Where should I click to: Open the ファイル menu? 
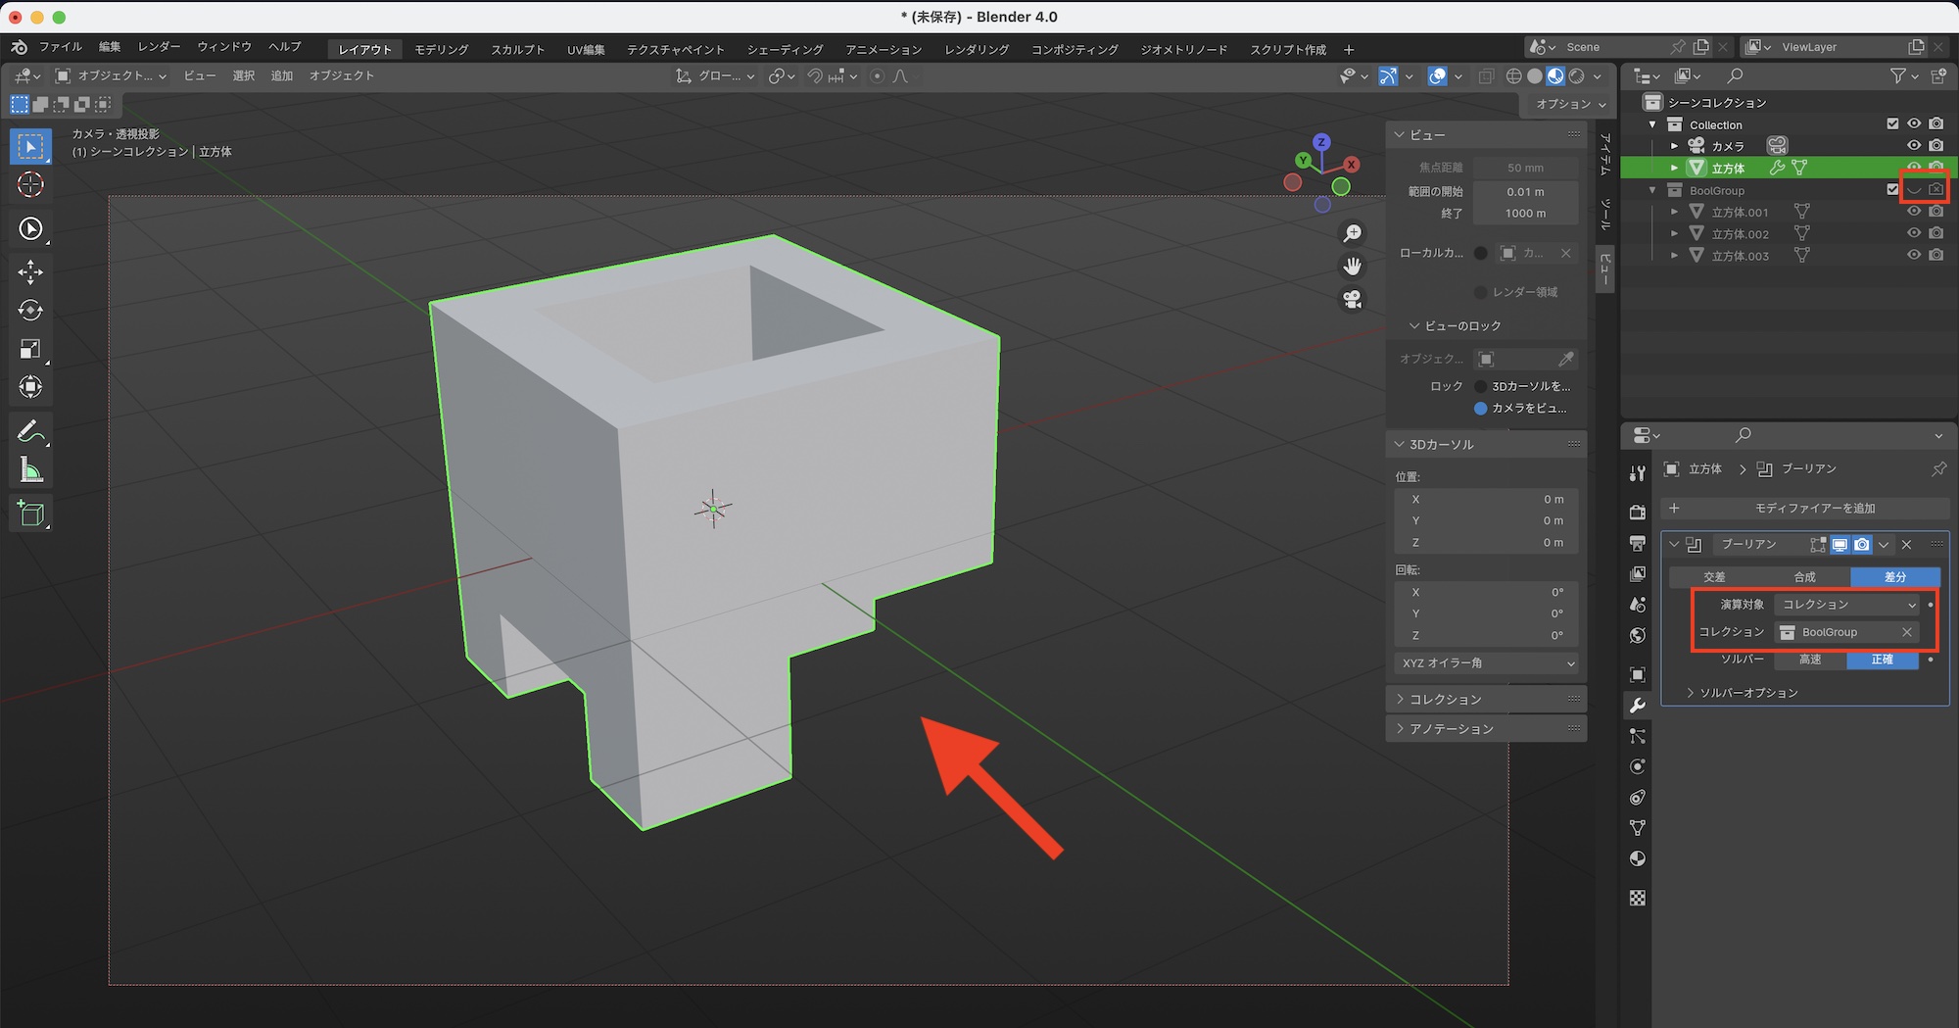(60, 47)
